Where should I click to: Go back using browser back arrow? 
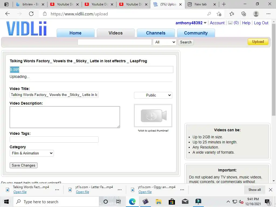tap(7, 14)
